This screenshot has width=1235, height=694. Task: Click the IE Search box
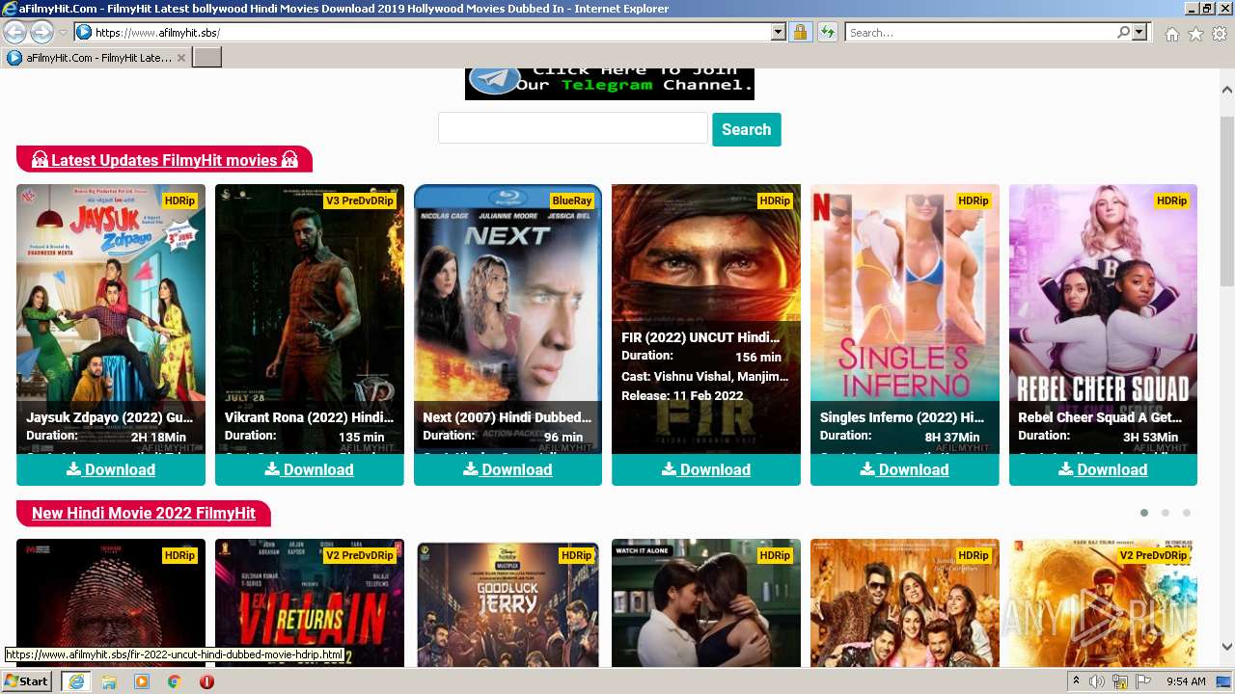click(x=980, y=32)
